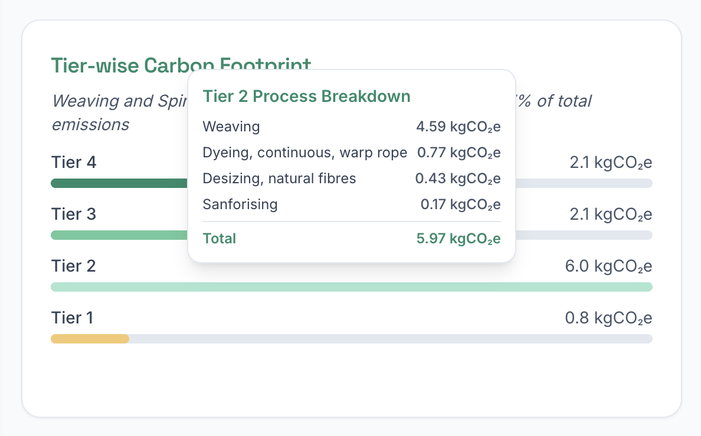Select the Tier 1 yellow bar segment
The height and width of the screenshot is (436, 701).
pyautogui.click(x=89, y=339)
